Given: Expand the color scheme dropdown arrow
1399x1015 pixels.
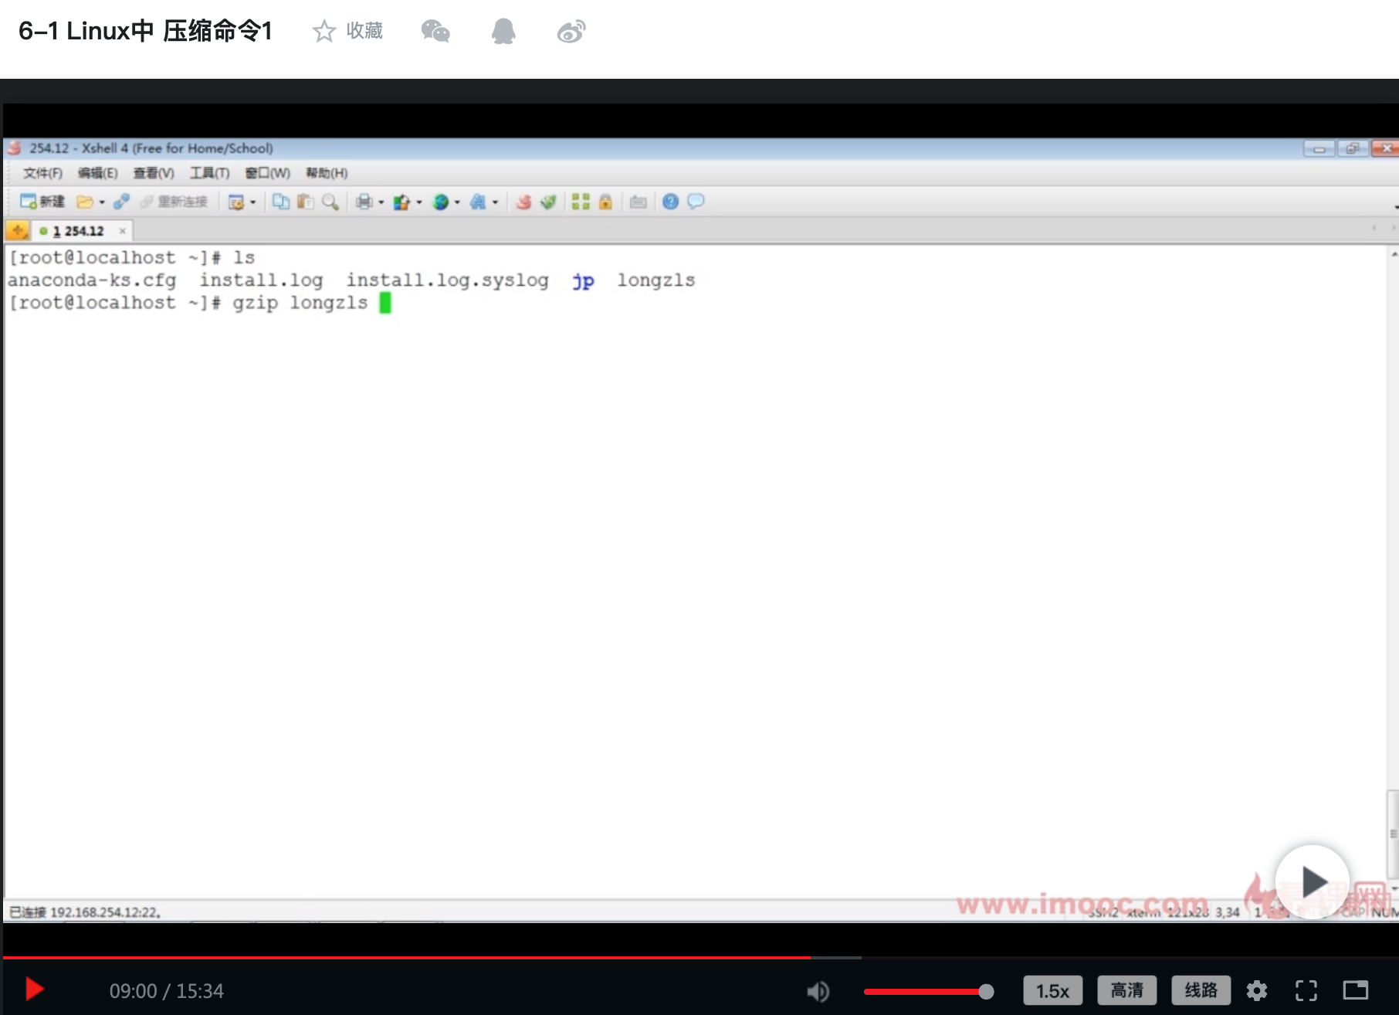Looking at the screenshot, I should pos(419,202).
